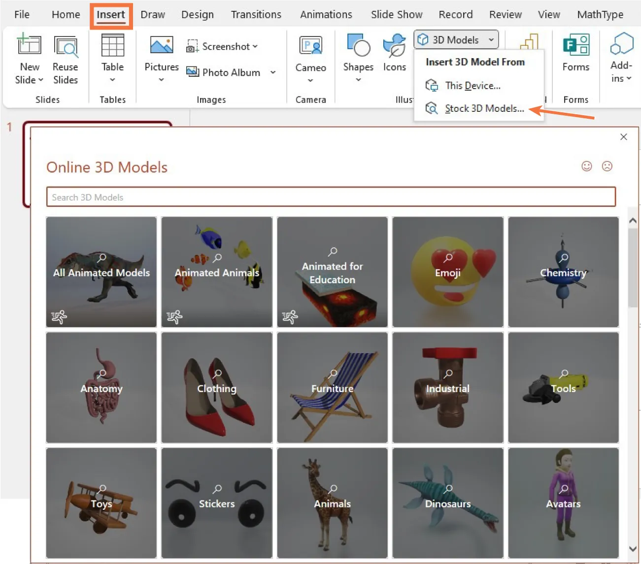Viewport: 641px width, 564px height.
Task: Choose "This Device..." from the menu
Action: pyautogui.click(x=472, y=85)
